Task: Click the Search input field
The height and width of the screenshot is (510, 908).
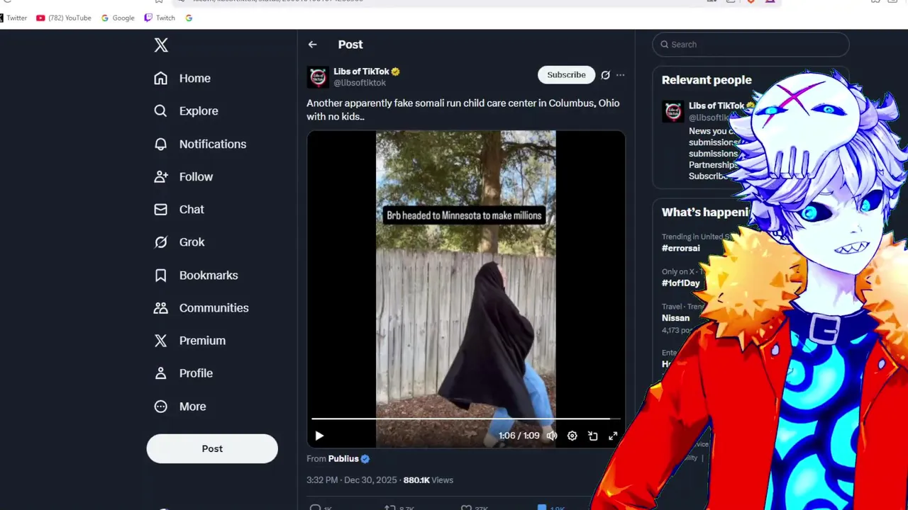Action: click(x=751, y=45)
